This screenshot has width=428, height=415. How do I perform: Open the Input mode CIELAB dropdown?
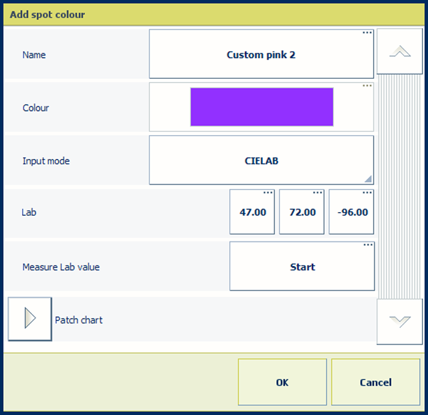tap(261, 161)
